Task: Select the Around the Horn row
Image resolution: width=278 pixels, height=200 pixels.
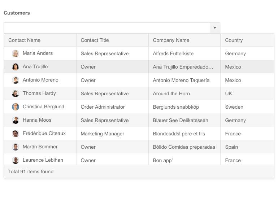Action: (x=171, y=94)
